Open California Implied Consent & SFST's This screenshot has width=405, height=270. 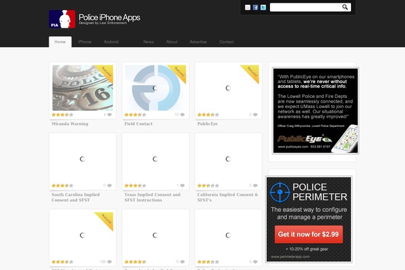pyautogui.click(x=227, y=197)
